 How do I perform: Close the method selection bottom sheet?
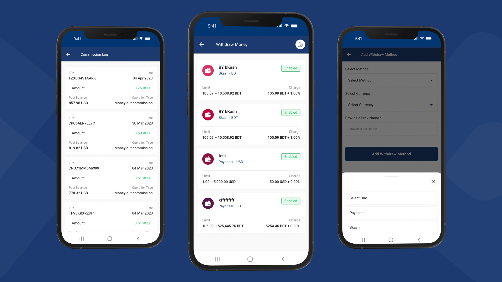point(433,181)
